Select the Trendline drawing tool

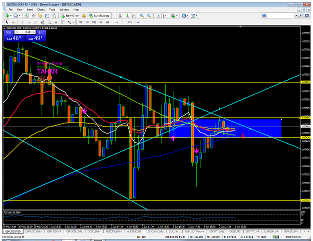pyautogui.click(x=36, y=22)
